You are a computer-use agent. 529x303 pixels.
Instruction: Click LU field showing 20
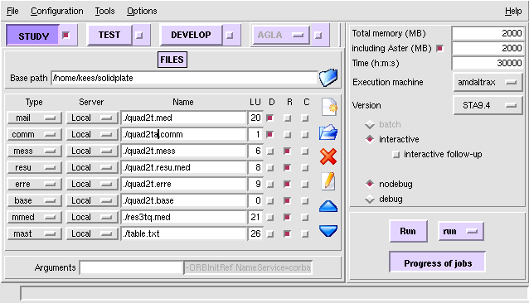point(255,118)
